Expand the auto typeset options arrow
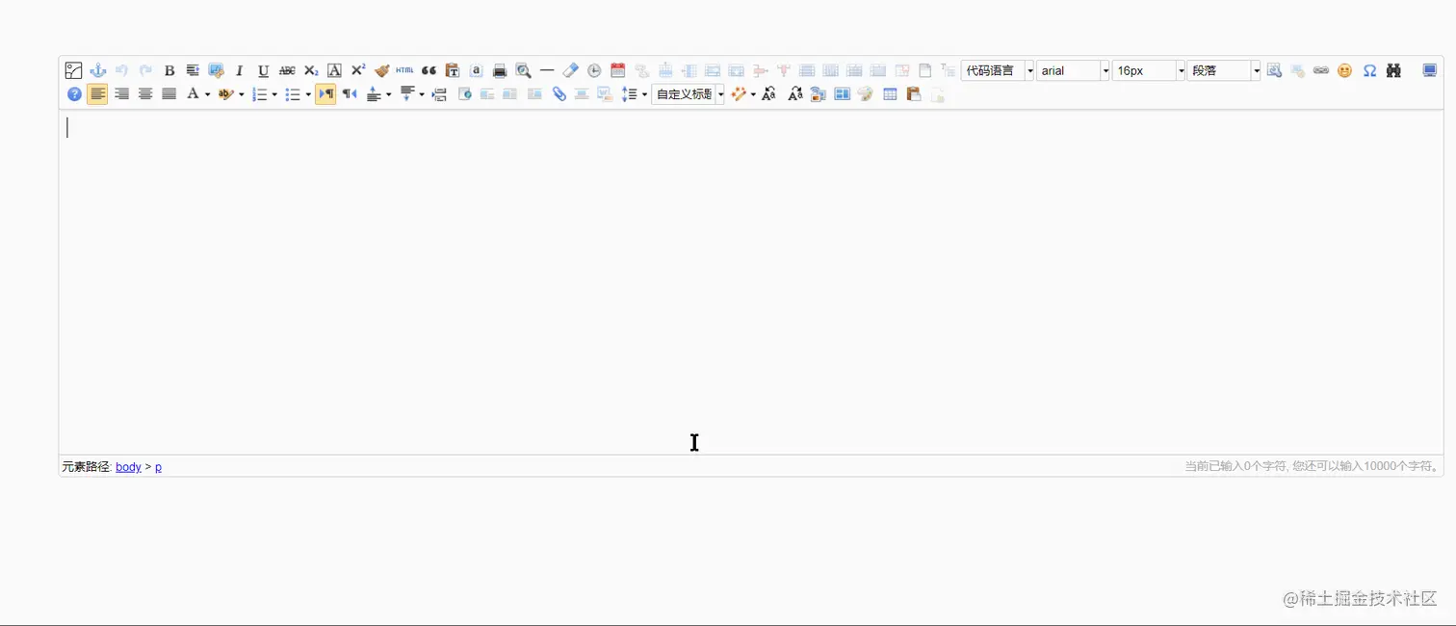Image resolution: width=1456 pixels, height=626 pixels. pyautogui.click(x=752, y=94)
